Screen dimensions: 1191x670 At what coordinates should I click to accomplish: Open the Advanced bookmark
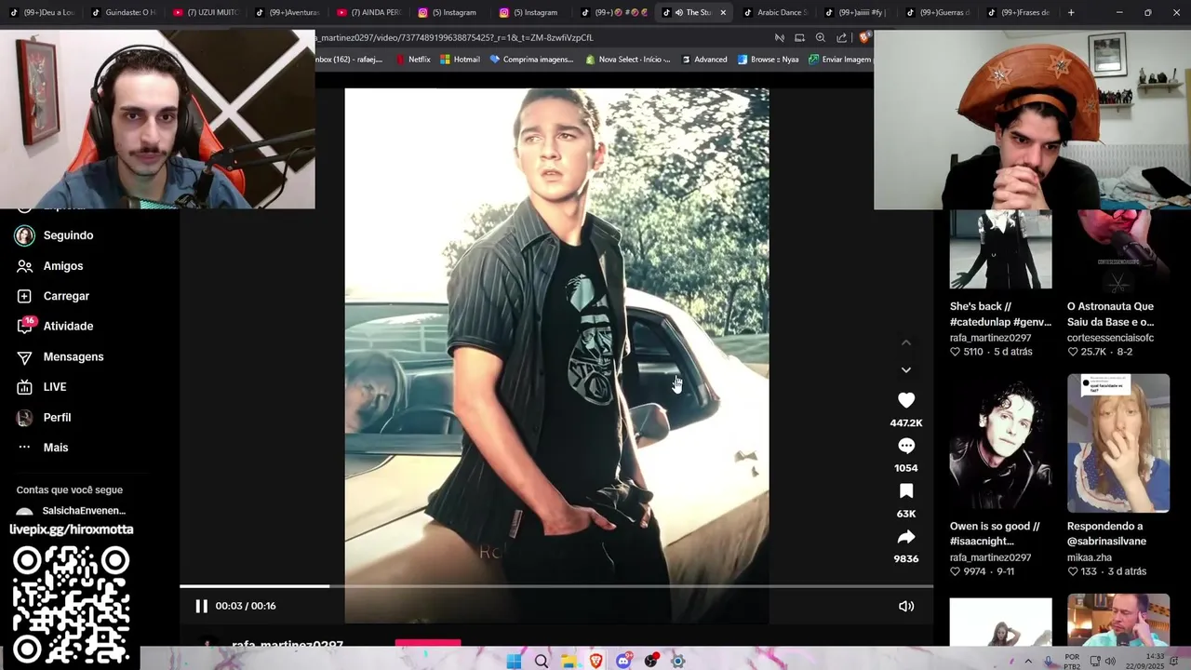pos(704,60)
